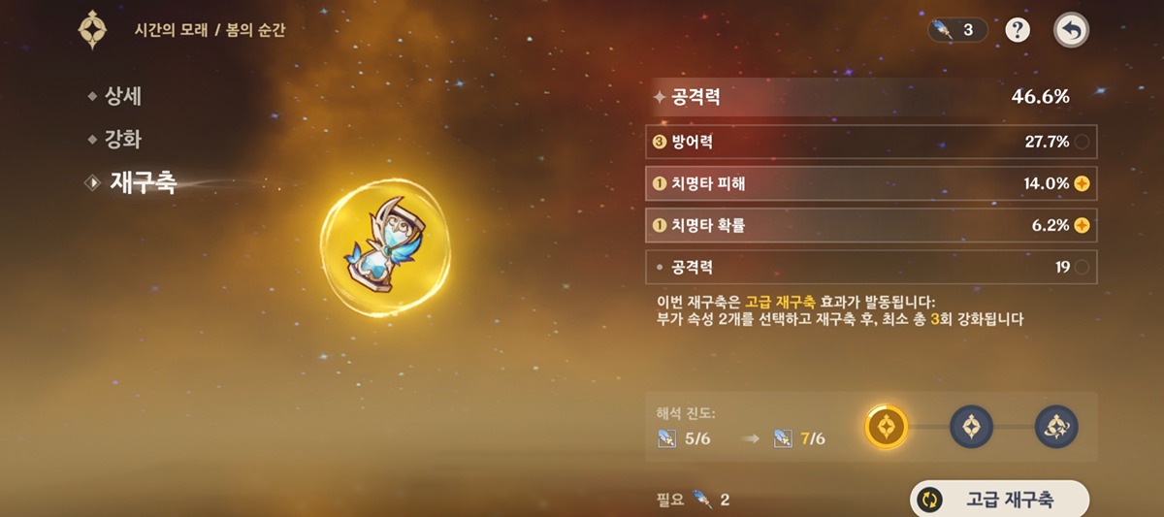Image resolution: width=1164 pixels, height=517 pixels.
Task: Deselect the 치명타 피해 14.0% substat
Action: pos(871,183)
